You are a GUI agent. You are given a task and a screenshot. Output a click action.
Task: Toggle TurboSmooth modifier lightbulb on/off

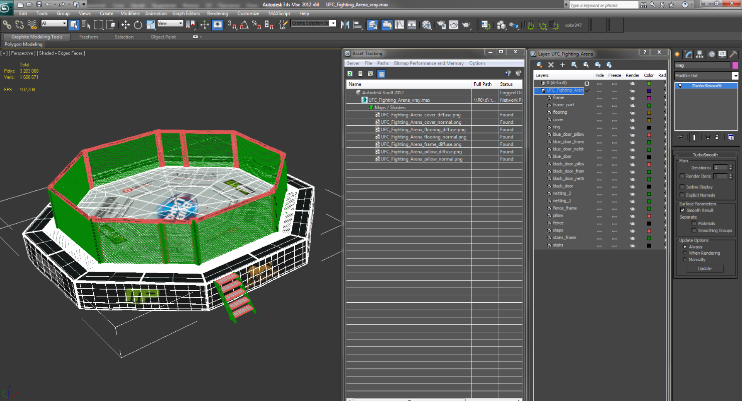pos(680,86)
